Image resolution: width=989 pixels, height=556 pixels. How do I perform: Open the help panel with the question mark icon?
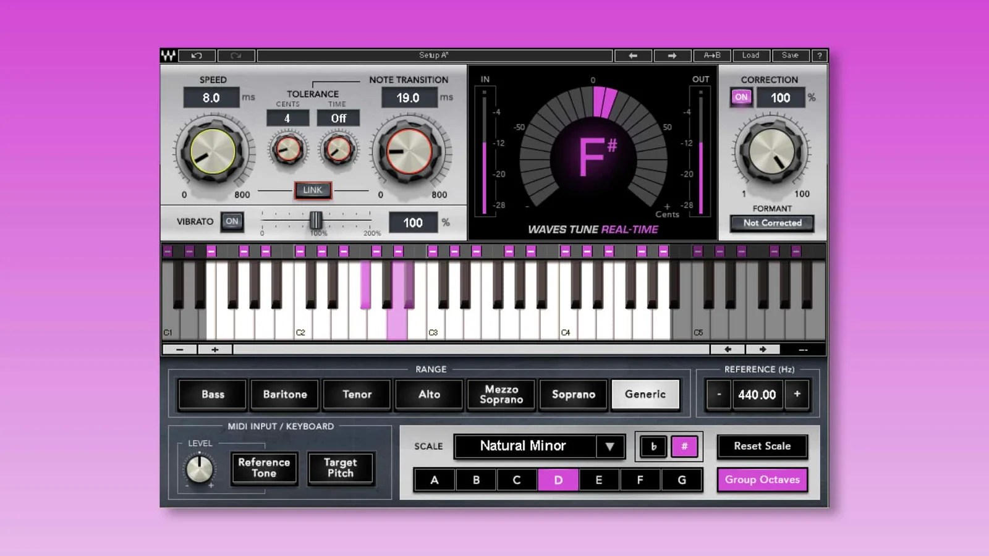[x=820, y=55]
